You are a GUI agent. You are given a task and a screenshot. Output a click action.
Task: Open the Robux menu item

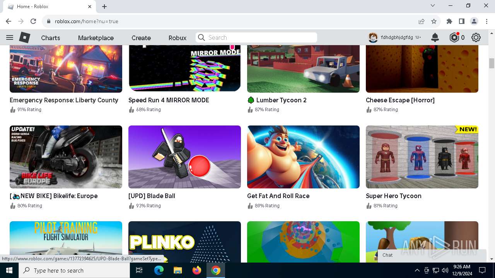(x=178, y=38)
